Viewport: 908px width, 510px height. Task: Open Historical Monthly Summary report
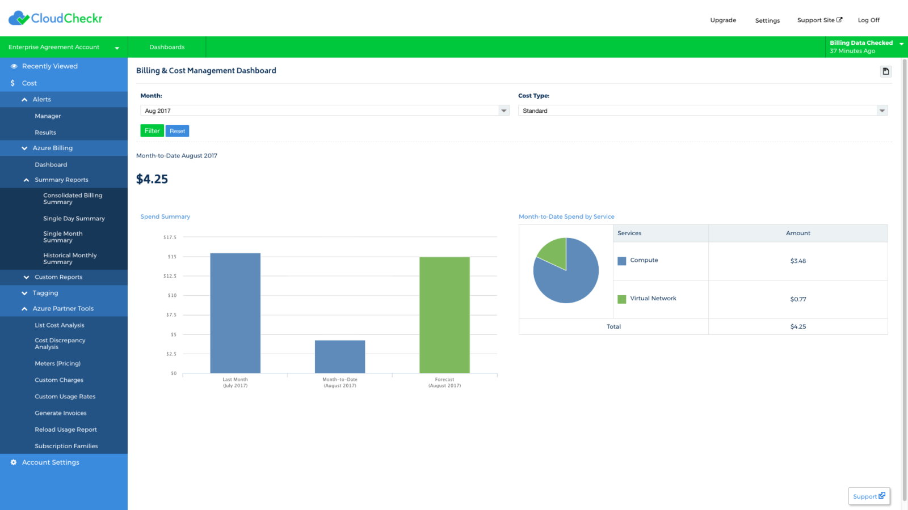pos(70,259)
